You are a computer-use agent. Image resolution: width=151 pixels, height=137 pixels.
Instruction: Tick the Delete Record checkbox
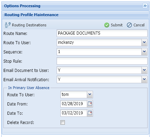62,122
